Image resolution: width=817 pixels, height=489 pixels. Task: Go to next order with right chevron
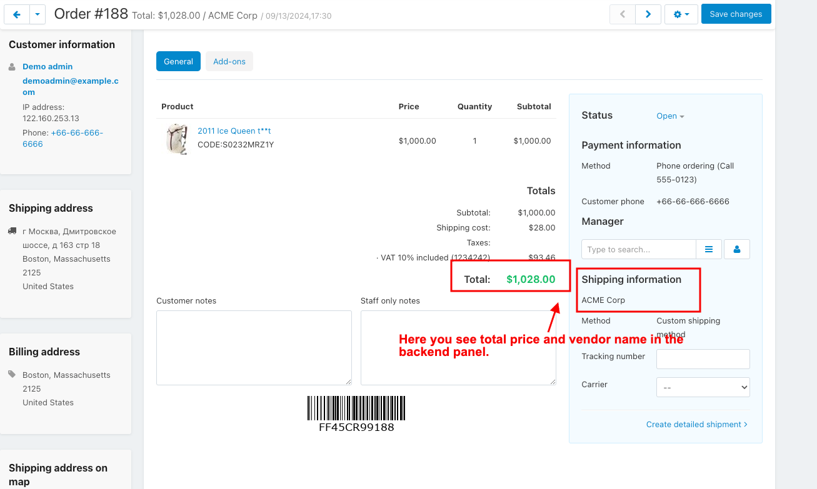648,14
